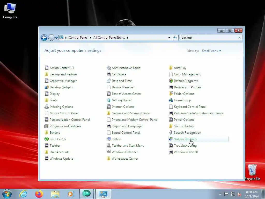Launch Firefox from the taskbar
265x199 pixels.
tap(39, 194)
